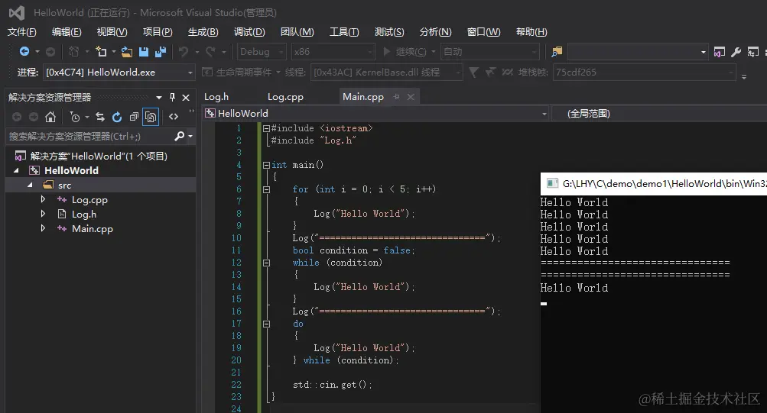Click the wrench properties icon in toolbar
The width and height of the screenshot is (767, 413).
[x=736, y=52]
